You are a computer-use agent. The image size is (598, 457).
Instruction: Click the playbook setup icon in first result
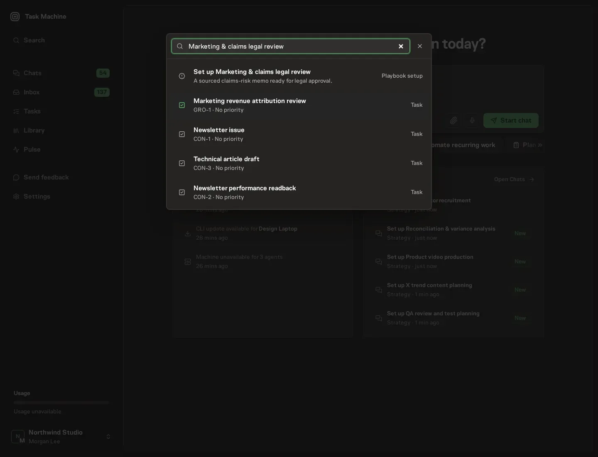182,76
